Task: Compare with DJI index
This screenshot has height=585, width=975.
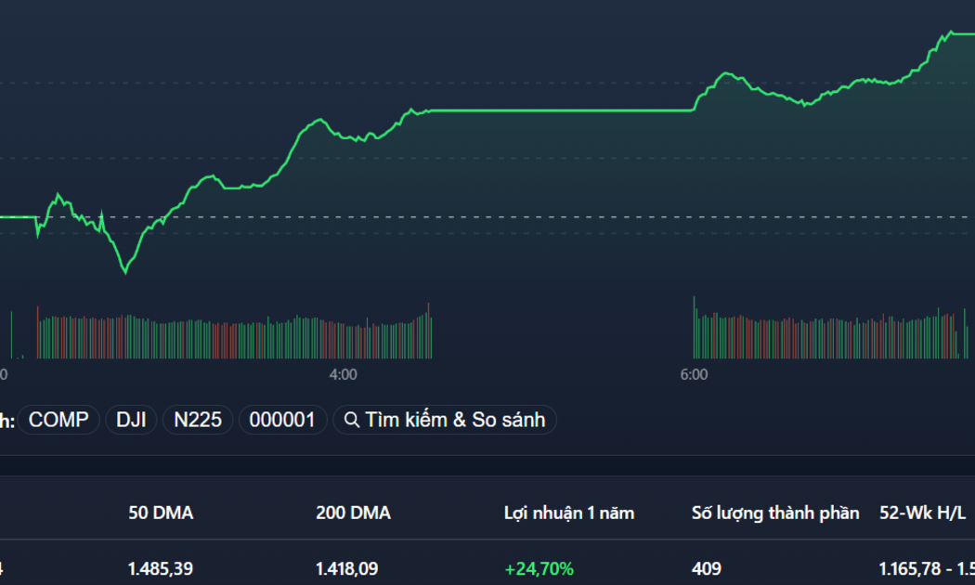Action: (131, 420)
